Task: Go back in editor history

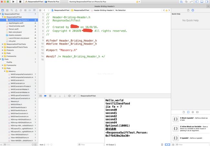Action: pos(44,10)
